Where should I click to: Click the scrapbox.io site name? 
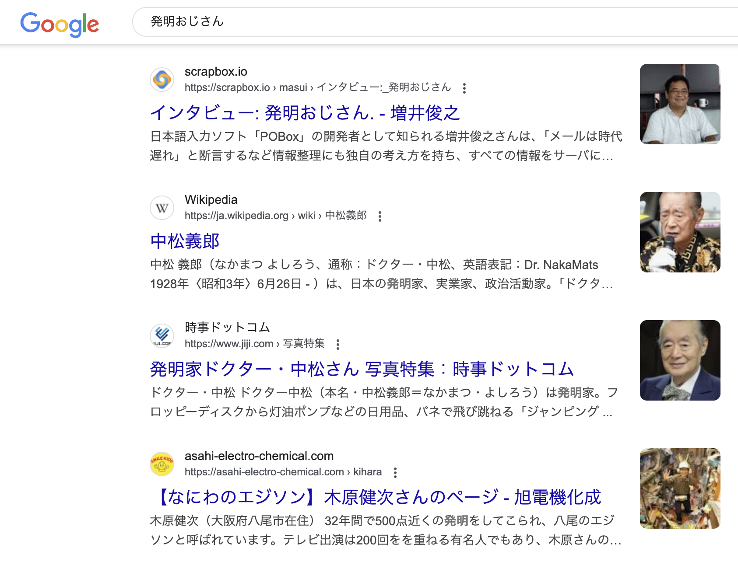[216, 72]
